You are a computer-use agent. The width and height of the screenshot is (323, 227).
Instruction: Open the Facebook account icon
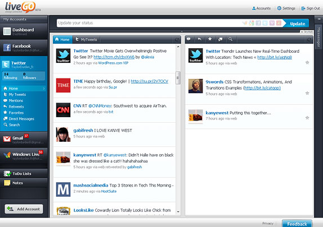click(x=7, y=48)
